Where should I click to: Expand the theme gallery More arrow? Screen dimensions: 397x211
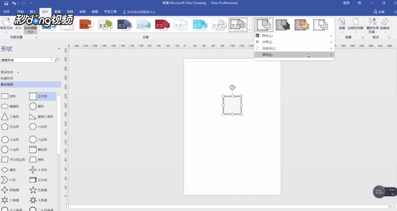pyautogui.click(x=249, y=30)
